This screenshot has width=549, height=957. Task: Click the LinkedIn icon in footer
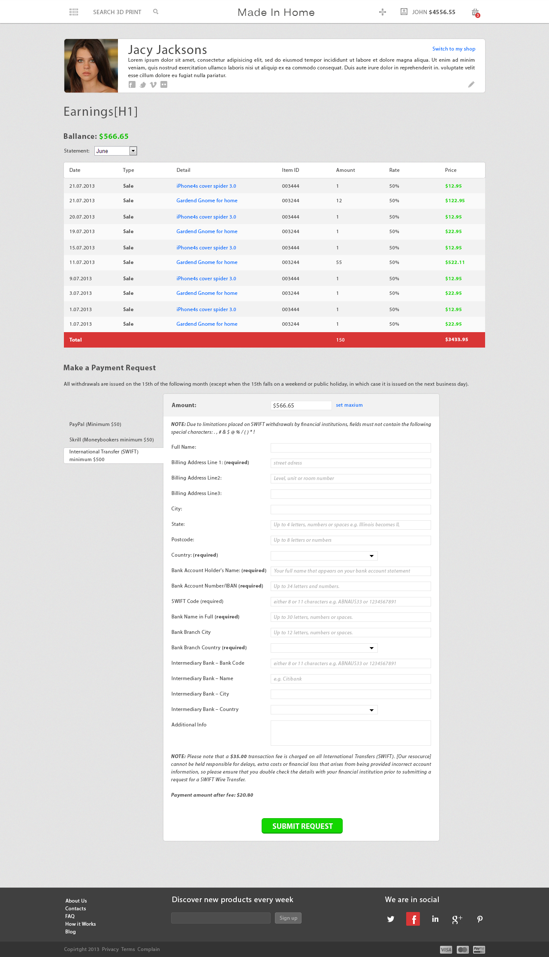coord(435,919)
